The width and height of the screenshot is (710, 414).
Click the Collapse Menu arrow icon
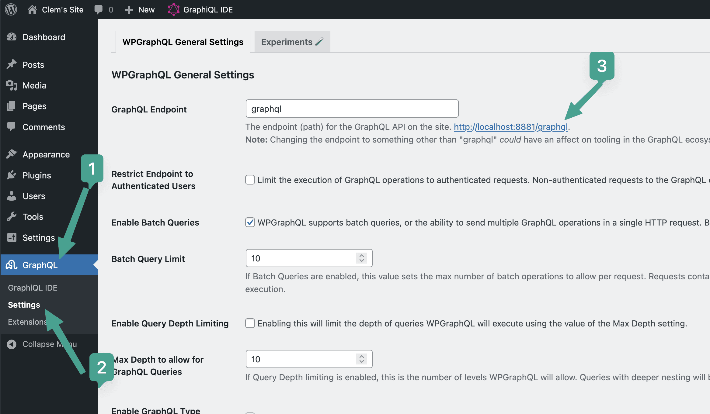click(x=12, y=344)
